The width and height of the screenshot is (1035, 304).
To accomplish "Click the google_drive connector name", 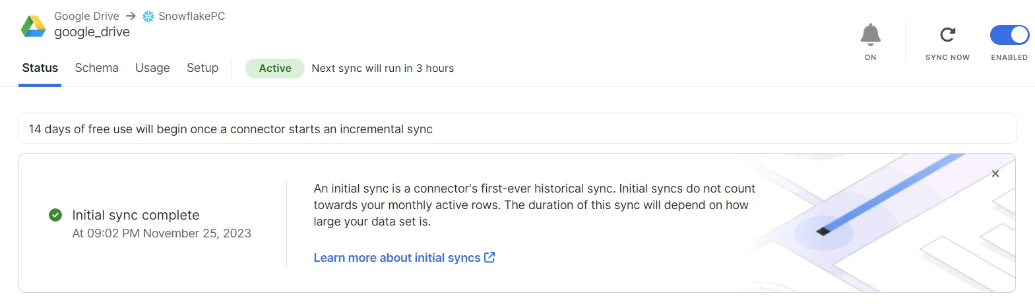I will [x=92, y=32].
